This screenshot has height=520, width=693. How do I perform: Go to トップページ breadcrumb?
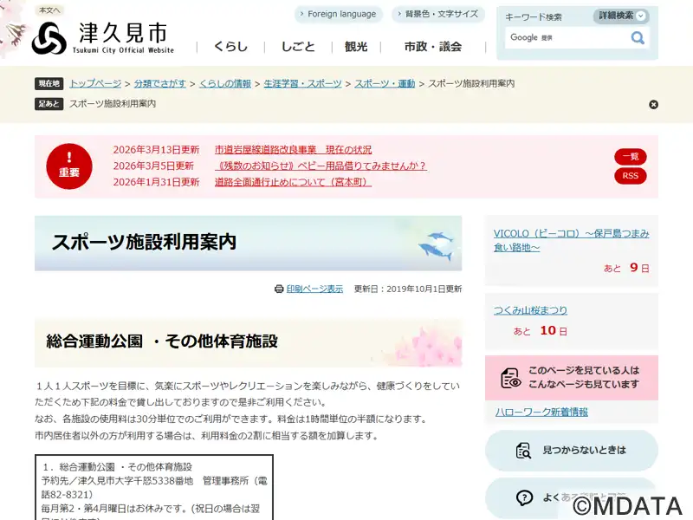point(95,83)
